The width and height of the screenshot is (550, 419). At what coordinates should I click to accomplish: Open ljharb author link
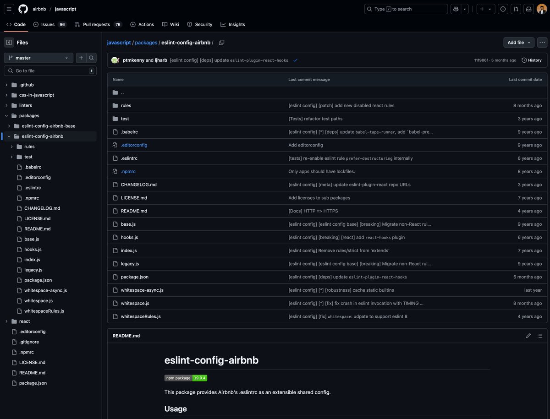(161, 60)
